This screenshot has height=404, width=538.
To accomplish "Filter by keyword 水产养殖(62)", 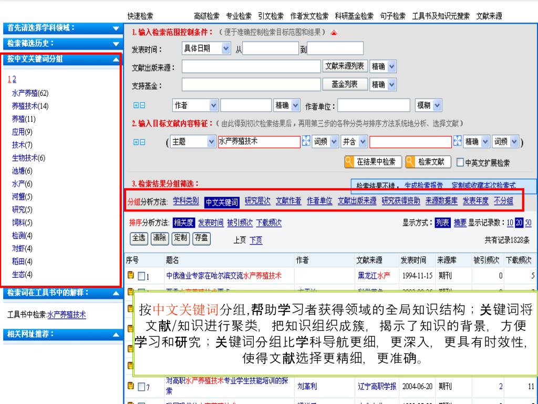I will (30, 93).
